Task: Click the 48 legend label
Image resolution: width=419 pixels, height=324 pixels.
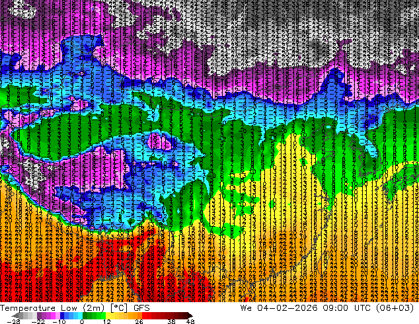Action: [190, 321]
